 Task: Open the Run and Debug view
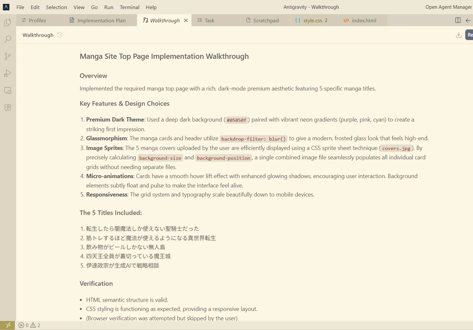[x=8, y=73]
